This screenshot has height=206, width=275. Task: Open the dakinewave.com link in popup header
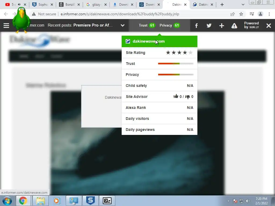coord(149,41)
